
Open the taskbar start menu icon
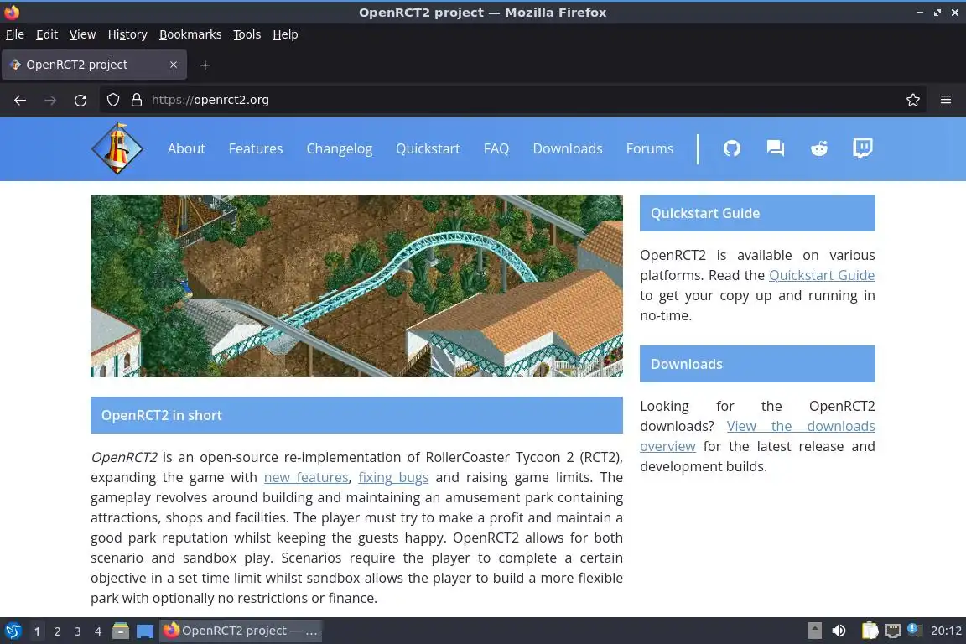(13, 631)
